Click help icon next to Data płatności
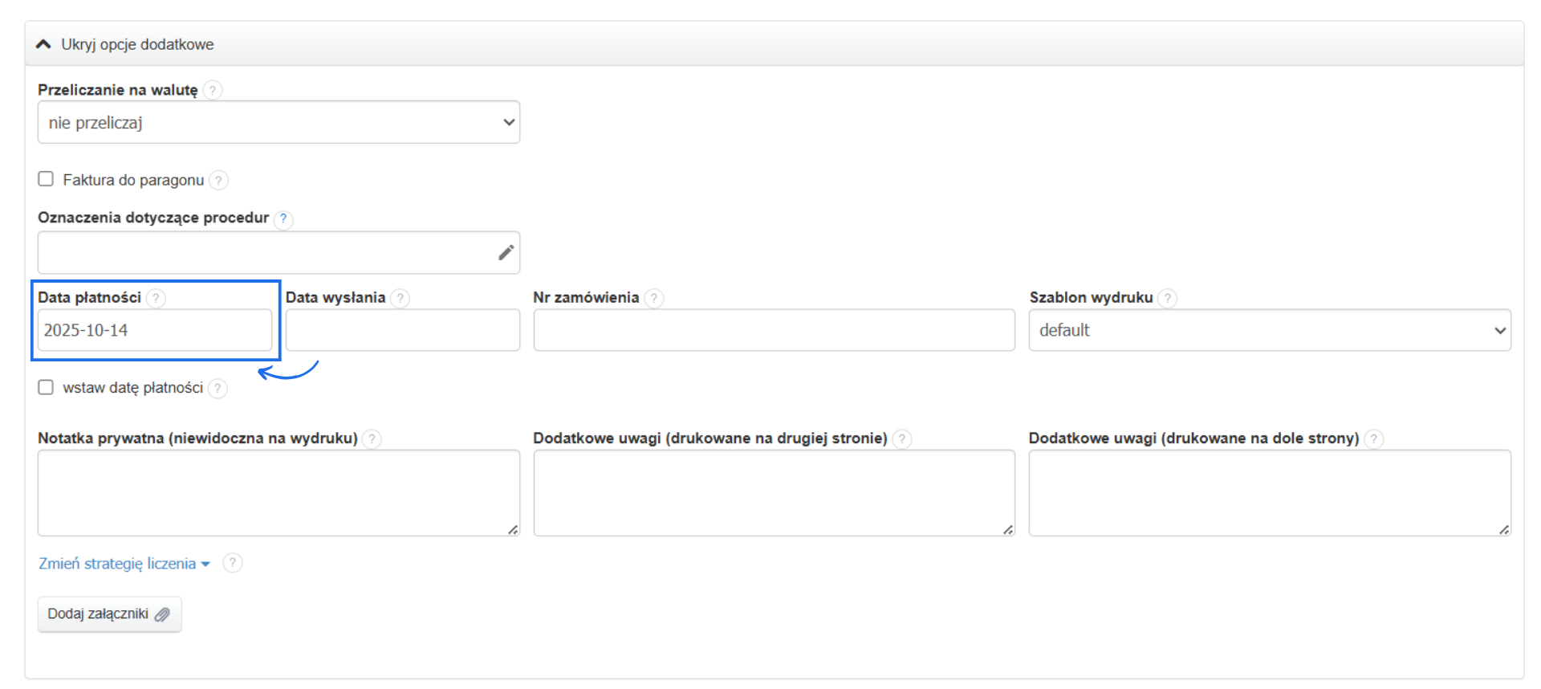Screen dimensions: 1541x689 tap(156, 298)
